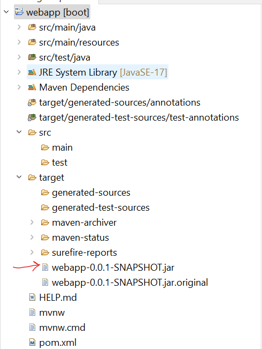Select JRE System Library [JavaSE-17]

(x=103, y=72)
